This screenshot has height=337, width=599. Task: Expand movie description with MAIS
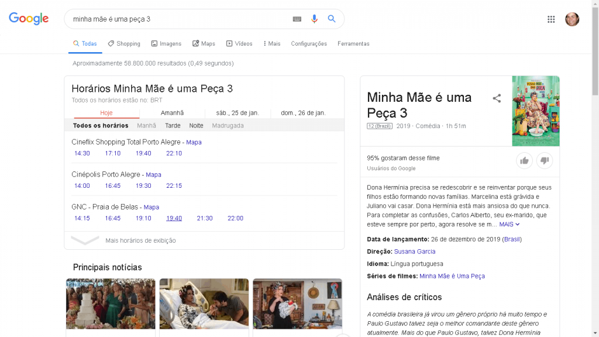click(510, 224)
